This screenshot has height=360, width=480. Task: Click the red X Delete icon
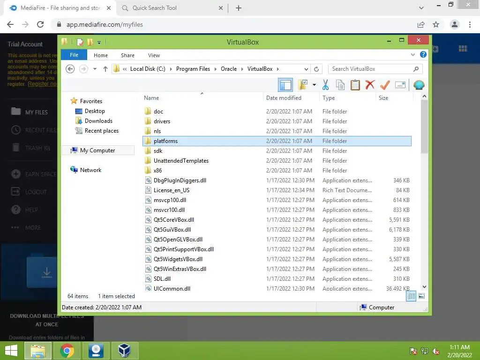pos(370,85)
